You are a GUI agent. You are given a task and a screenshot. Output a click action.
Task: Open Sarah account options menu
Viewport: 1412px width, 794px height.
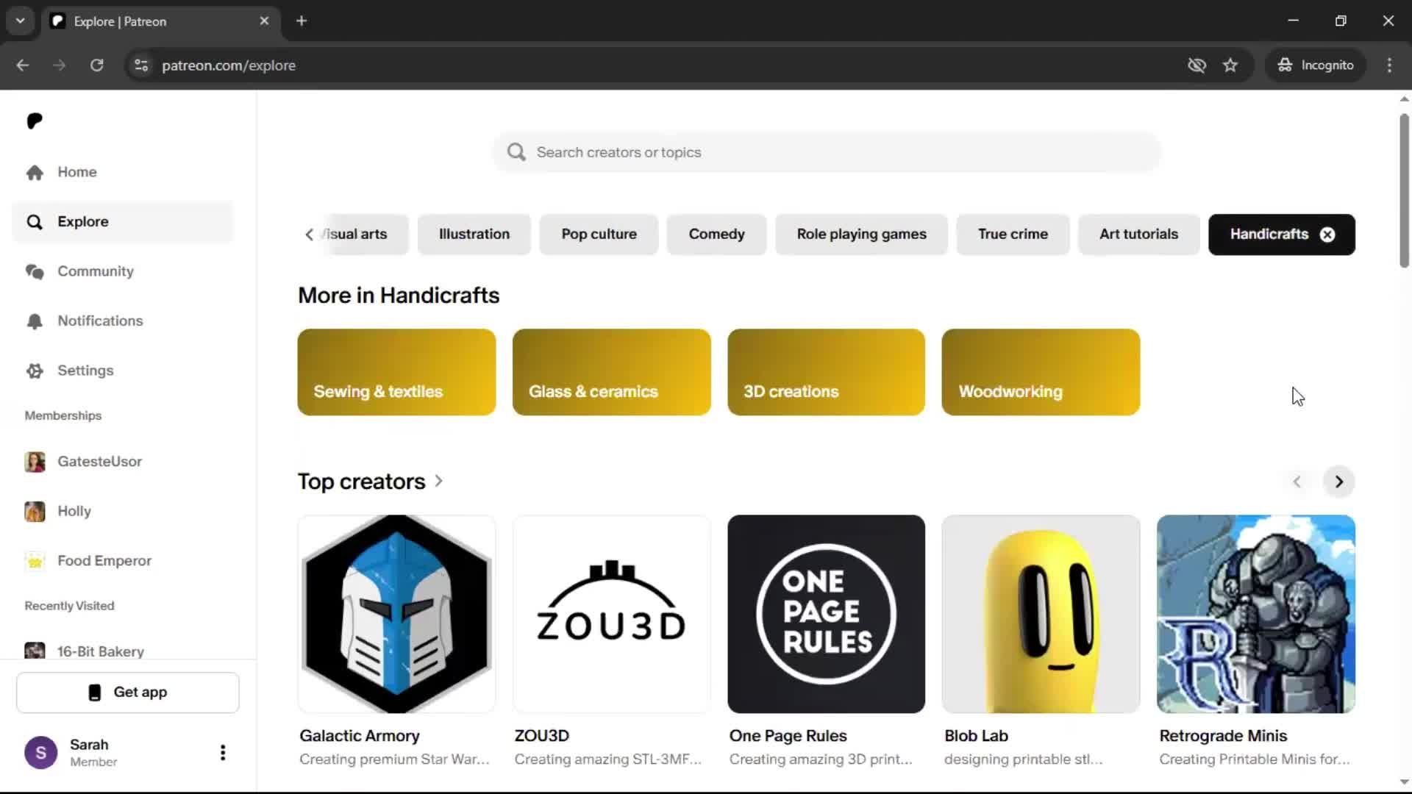tap(223, 752)
